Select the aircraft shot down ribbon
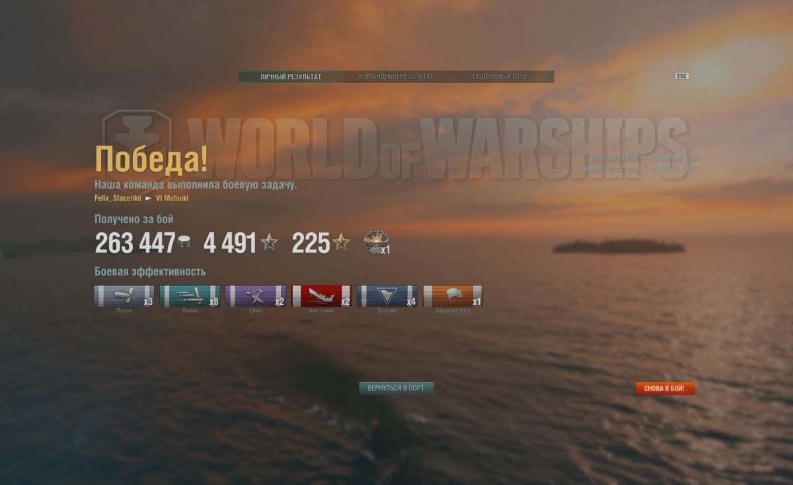This screenshot has height=485, width=793. [255, 296]
